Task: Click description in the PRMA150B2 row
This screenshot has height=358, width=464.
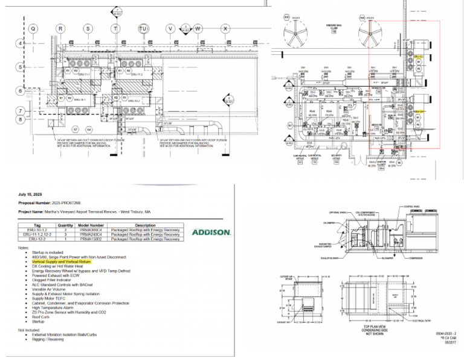Action: coord(145,239)
